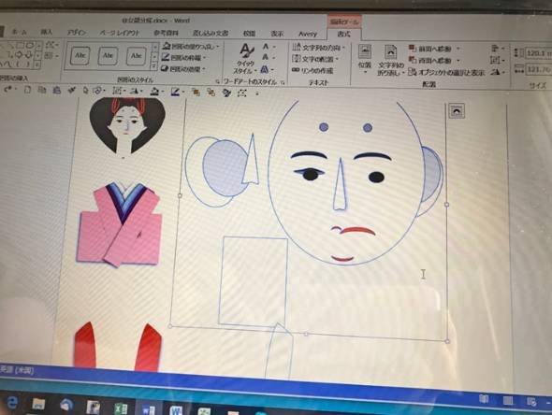Click the red upper lip shape
552x415 pixels.
point(358,231)
